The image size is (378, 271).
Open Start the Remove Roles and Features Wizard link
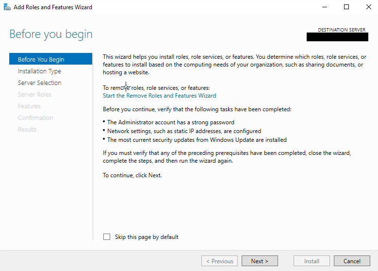159,96
